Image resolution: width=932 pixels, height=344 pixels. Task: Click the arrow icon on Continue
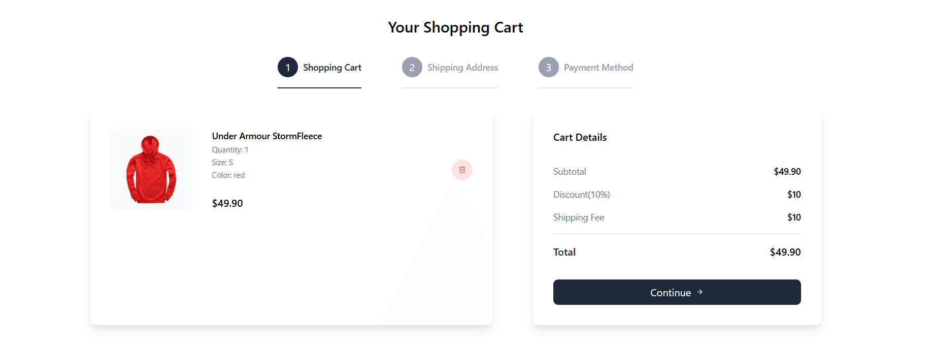(x=700, y=292)
